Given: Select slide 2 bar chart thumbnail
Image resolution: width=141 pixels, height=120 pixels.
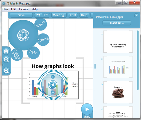Looking at the screenshot, I should click(118, 67).
